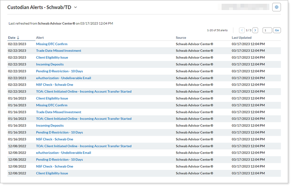Open the Client Eligibility Issue alert dated 01/16/2023

coord(52,99)
